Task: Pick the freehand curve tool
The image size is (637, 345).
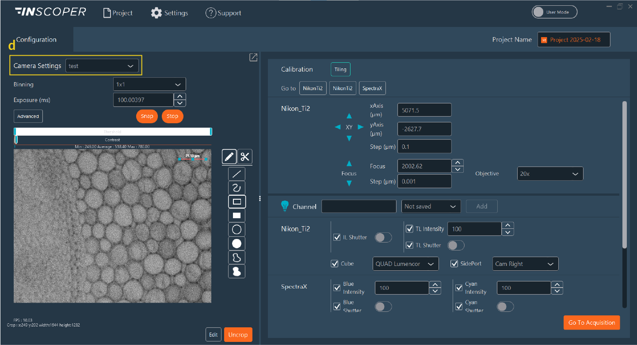Action: tap(236, 187)
